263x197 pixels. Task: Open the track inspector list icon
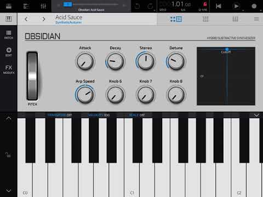click(26, 6)
